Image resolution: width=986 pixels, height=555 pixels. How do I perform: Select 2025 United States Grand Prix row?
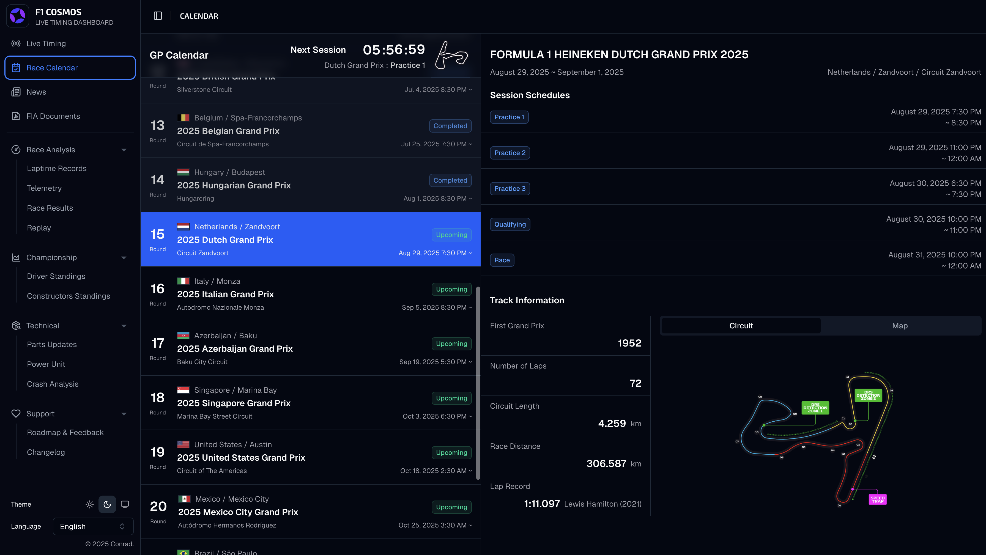tap(310, 457)
